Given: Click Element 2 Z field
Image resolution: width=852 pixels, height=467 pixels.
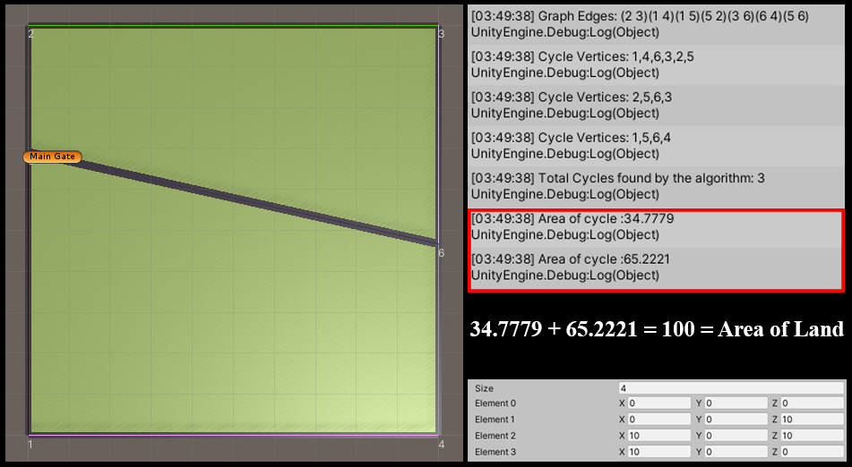Looking at the screenshot, I should point(813,436).
